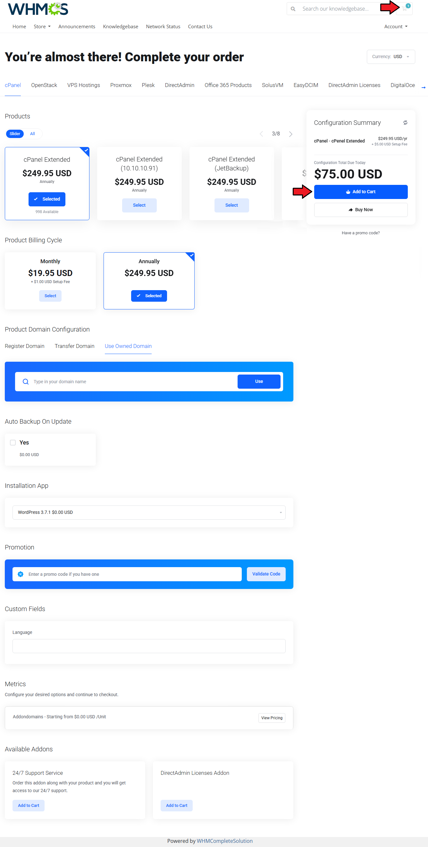Click the product tabs scroll-right arrow
The height and width of the screenshot is (847, 428).
424,88
